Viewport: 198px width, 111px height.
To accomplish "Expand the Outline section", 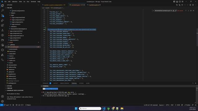I will [9, 86].
